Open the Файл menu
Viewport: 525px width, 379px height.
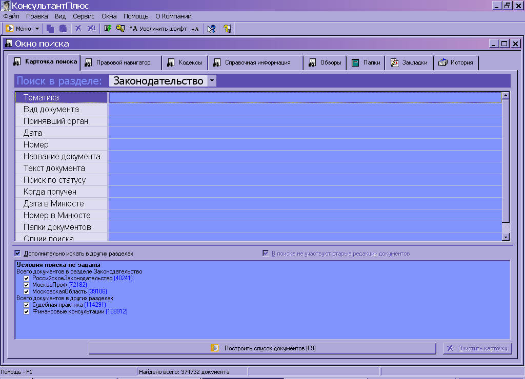pos(11,16)
